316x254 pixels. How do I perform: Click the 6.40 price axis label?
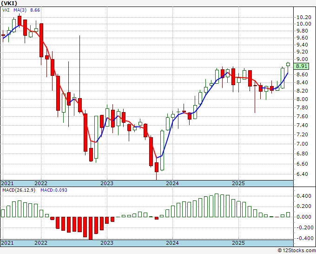point(302,174)
